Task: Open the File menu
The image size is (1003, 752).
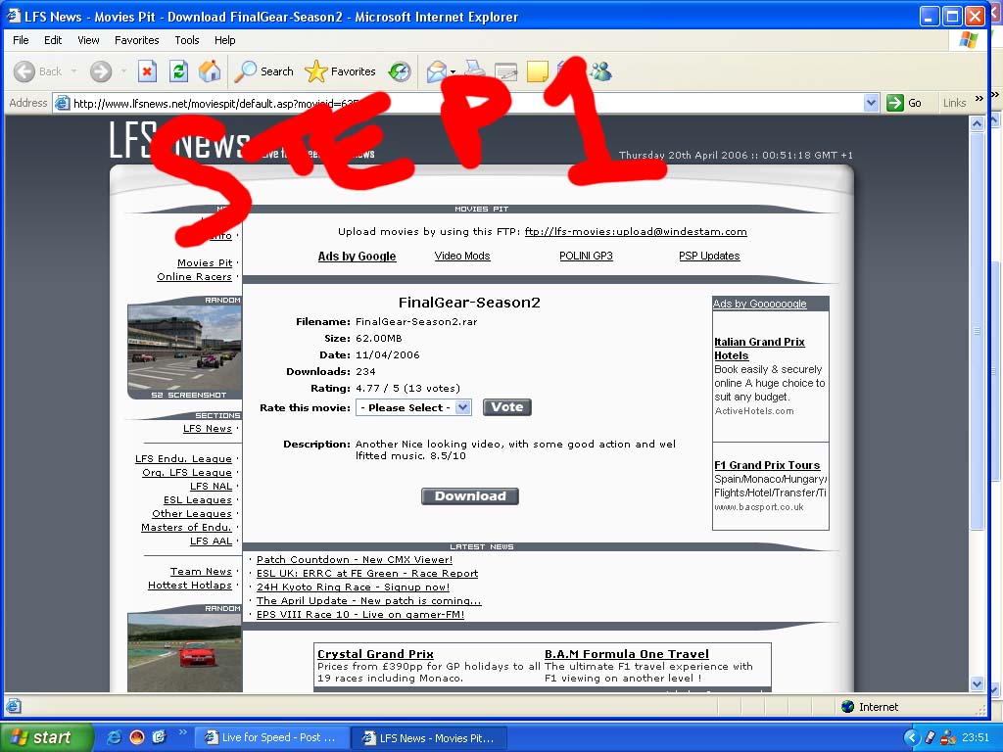Action: tap(21, 40)
